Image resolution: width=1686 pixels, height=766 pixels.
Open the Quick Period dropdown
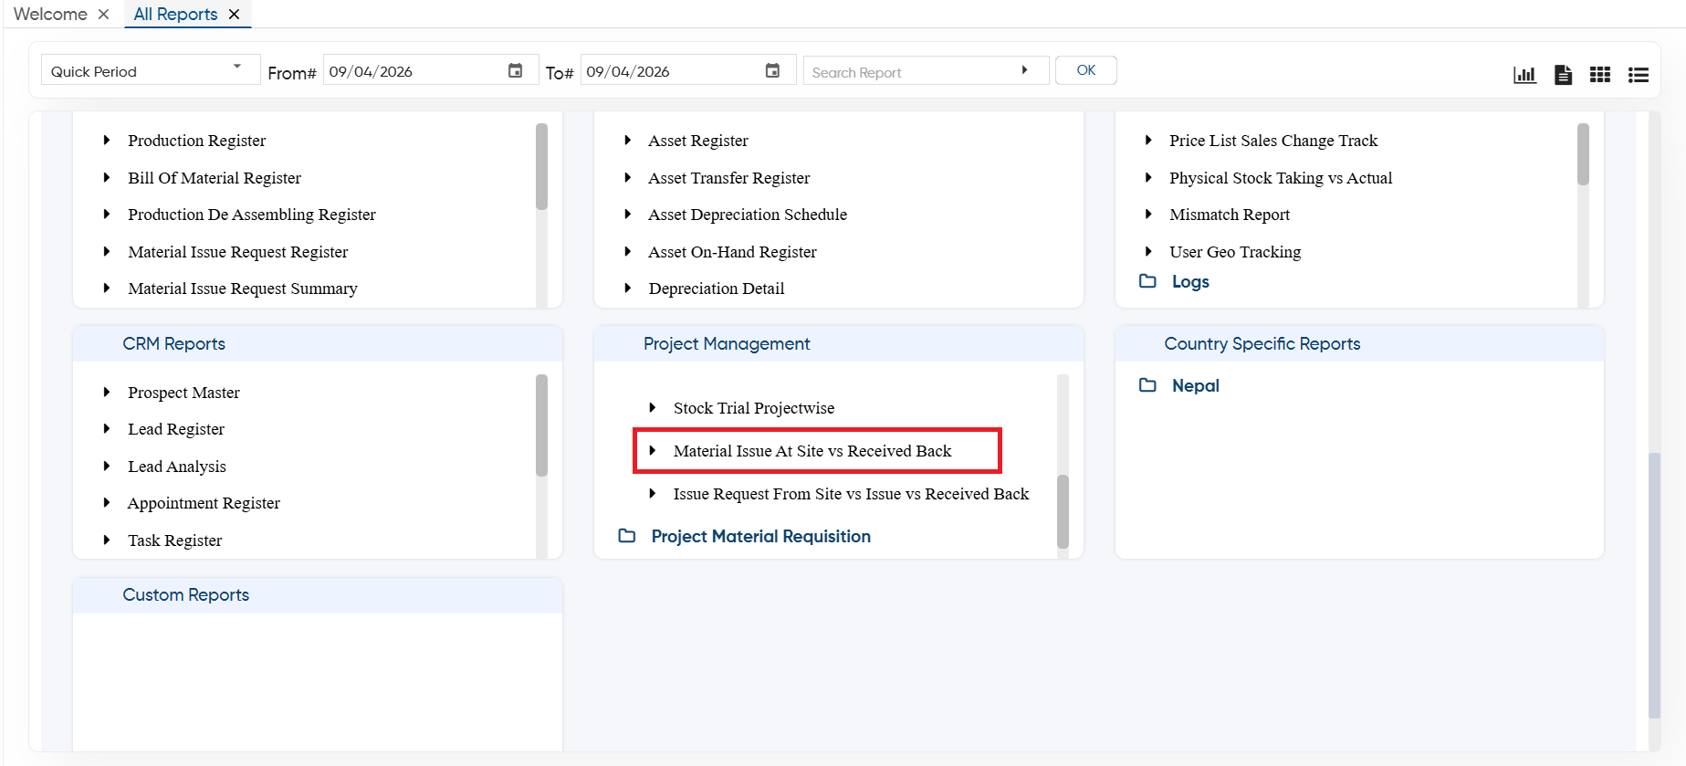click(151, 70)
